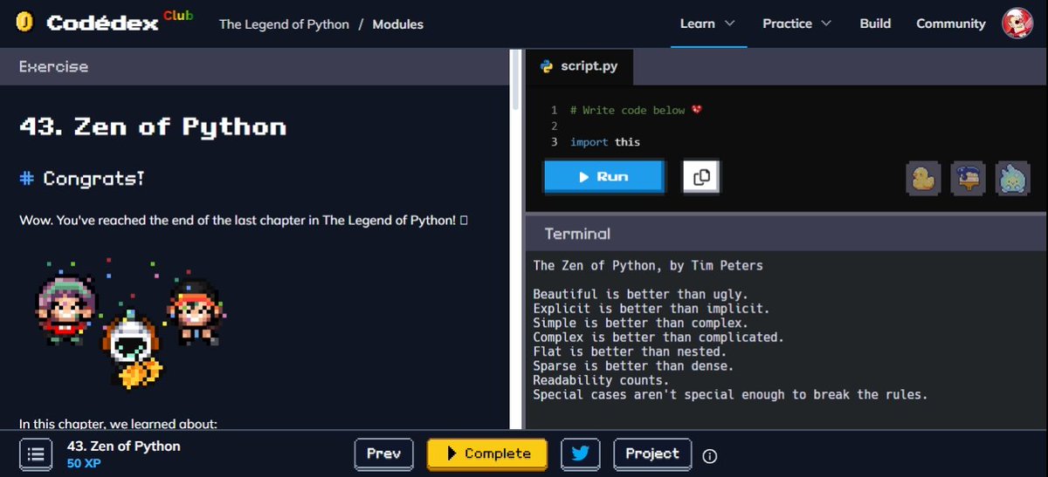Open the Build page
The image size is (1048, 477).
(875, 24)
